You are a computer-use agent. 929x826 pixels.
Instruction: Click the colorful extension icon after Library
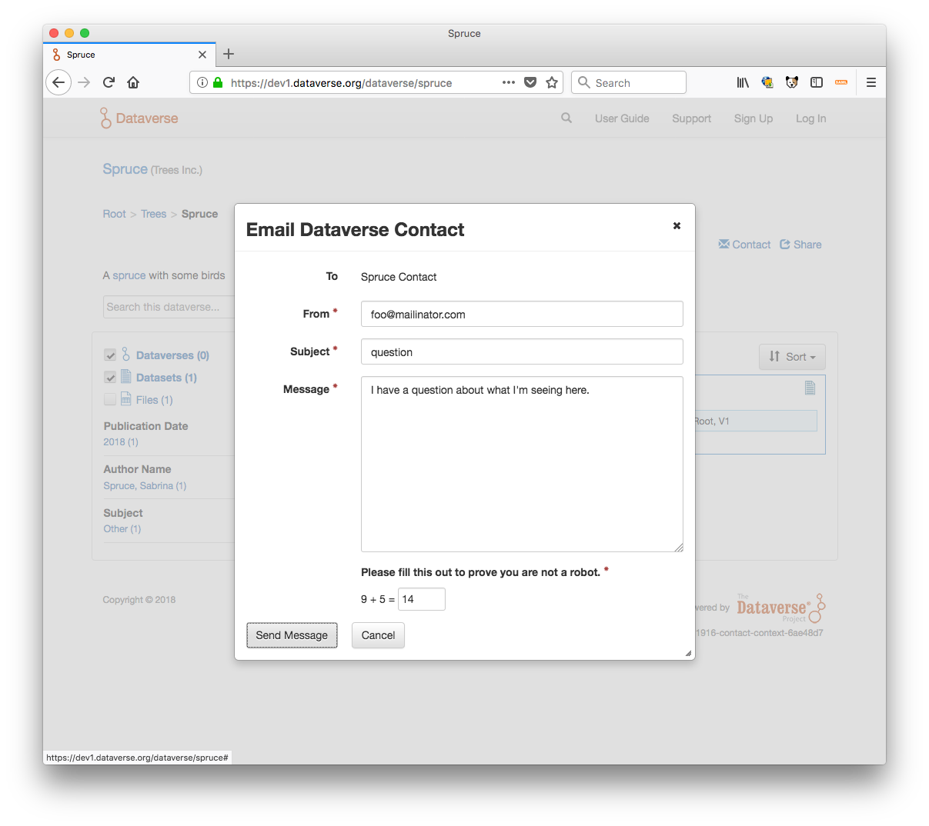[767, 82]
